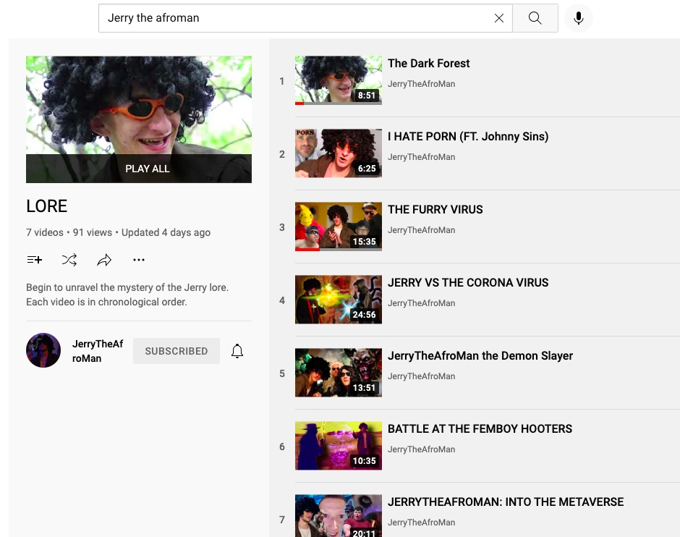
Task: Open the JerryTheAfroMan channel avatar
Action: point(43,350)
